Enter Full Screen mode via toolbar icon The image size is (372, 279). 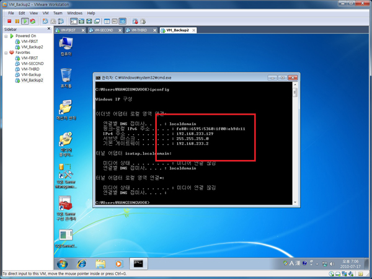point(89,21)
